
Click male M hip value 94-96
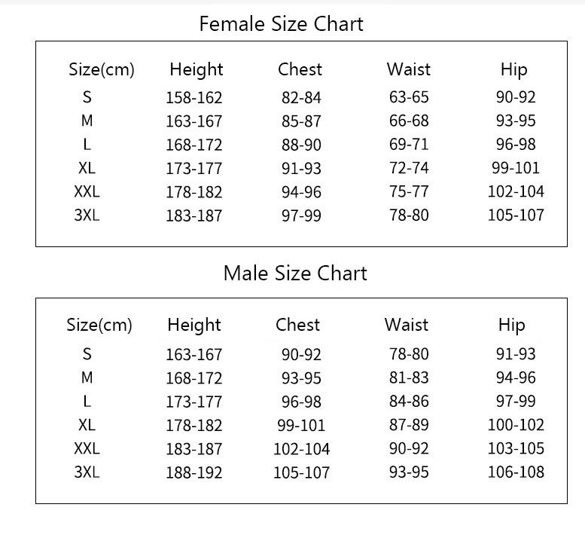516,378
